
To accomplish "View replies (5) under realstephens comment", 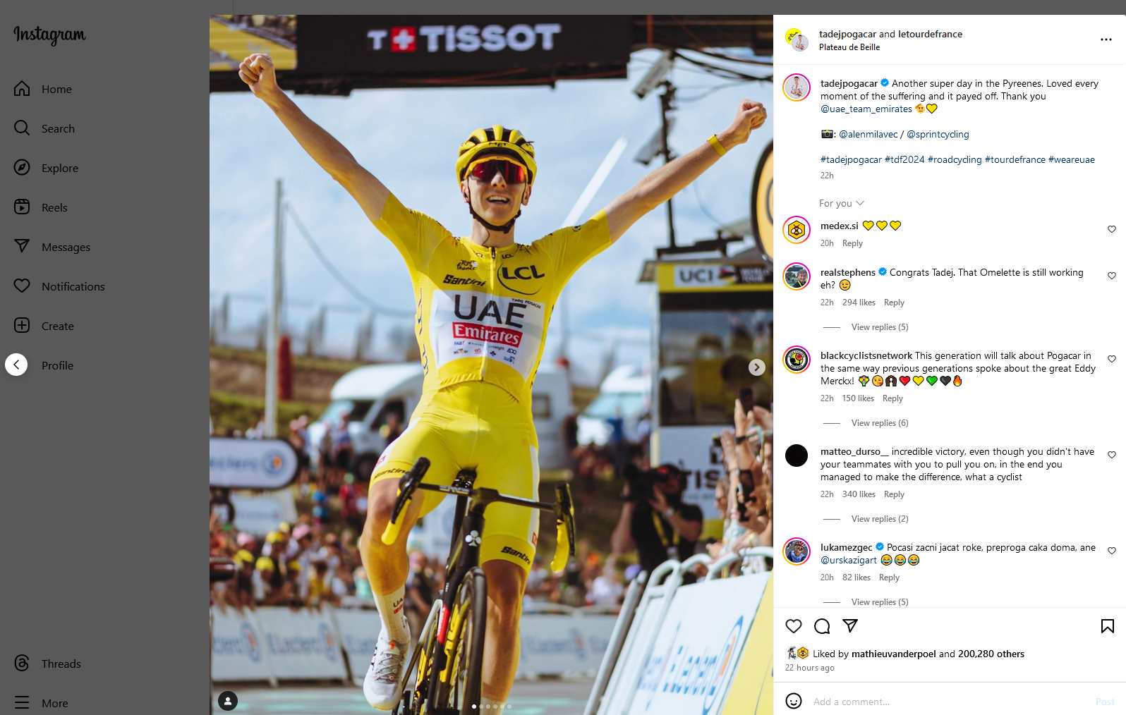I will click(880, 327).
